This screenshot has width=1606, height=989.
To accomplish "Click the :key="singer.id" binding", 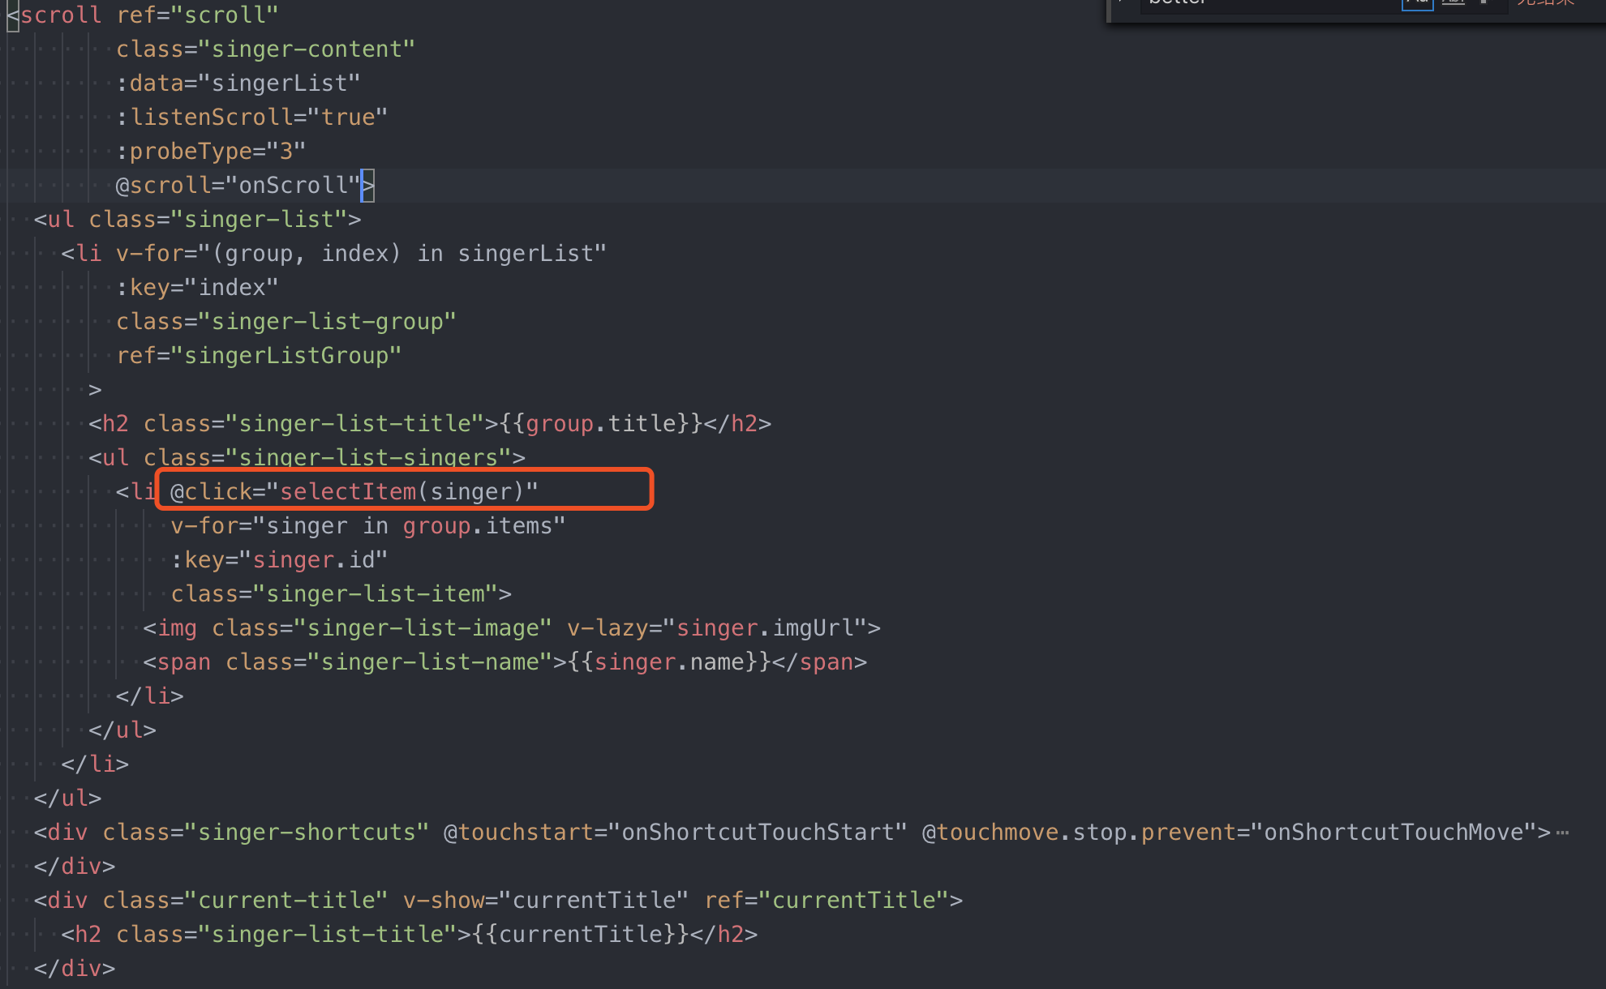I will coord(280,559).
